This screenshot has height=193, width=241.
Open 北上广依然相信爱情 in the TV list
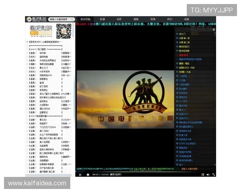click(49, 135)
